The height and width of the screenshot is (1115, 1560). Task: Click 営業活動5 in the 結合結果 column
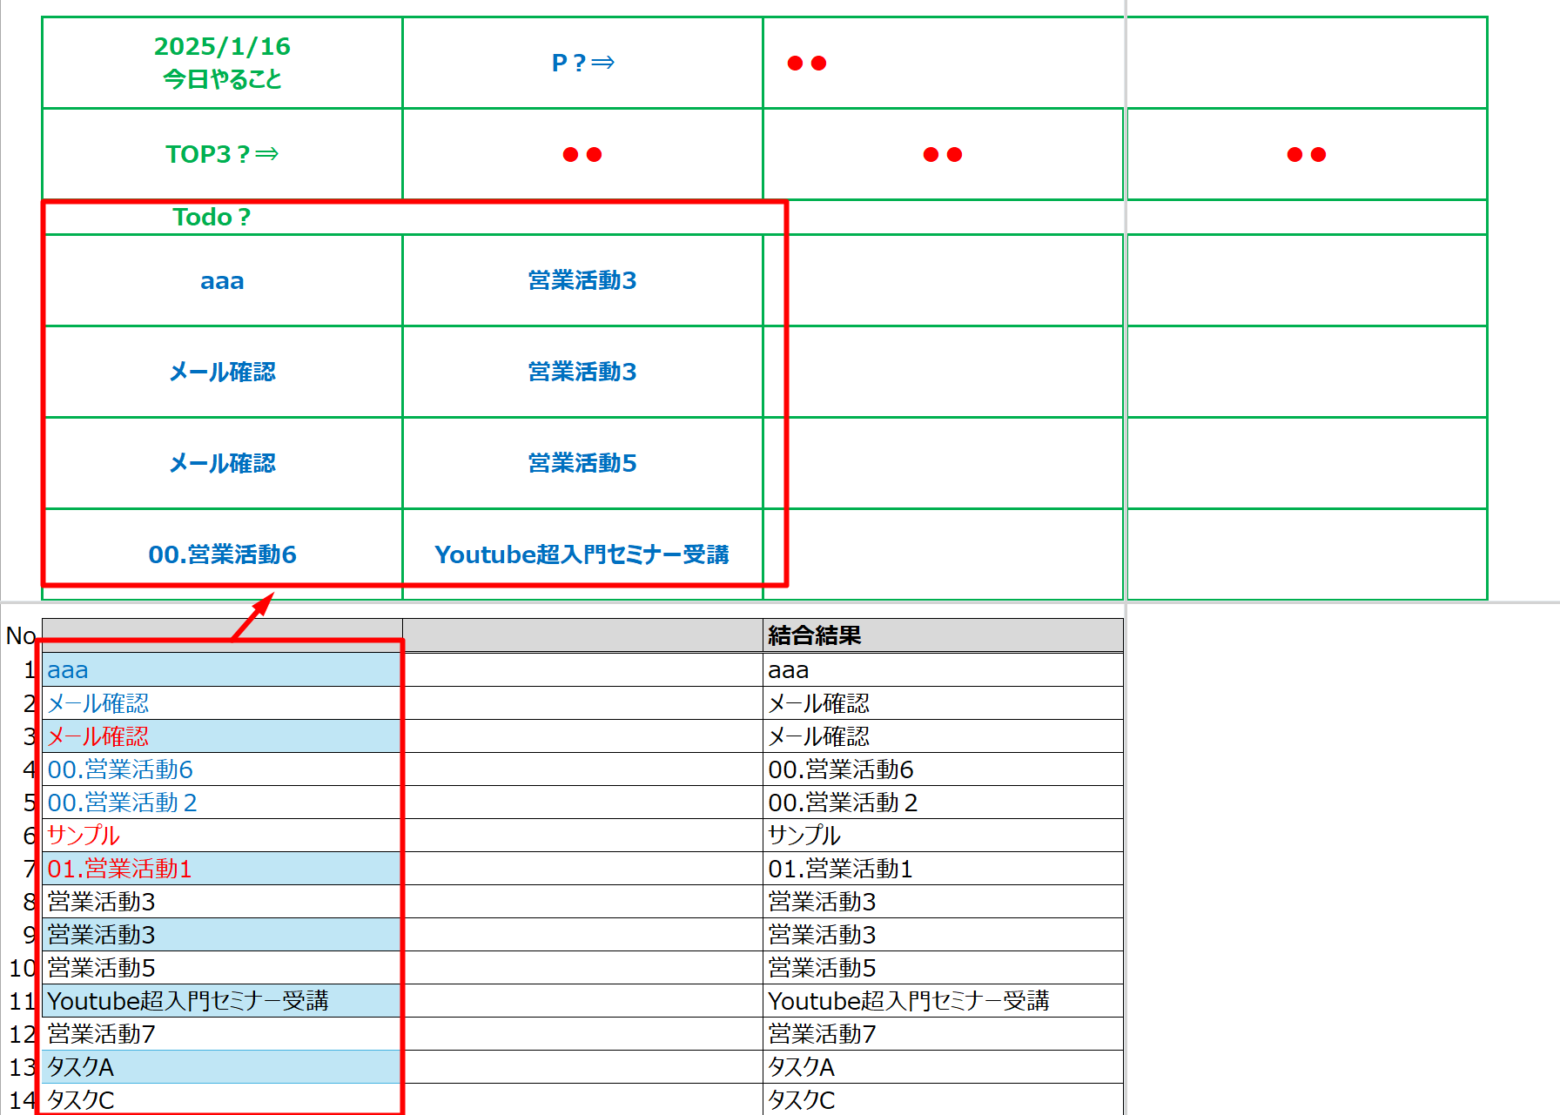[822, 968]
